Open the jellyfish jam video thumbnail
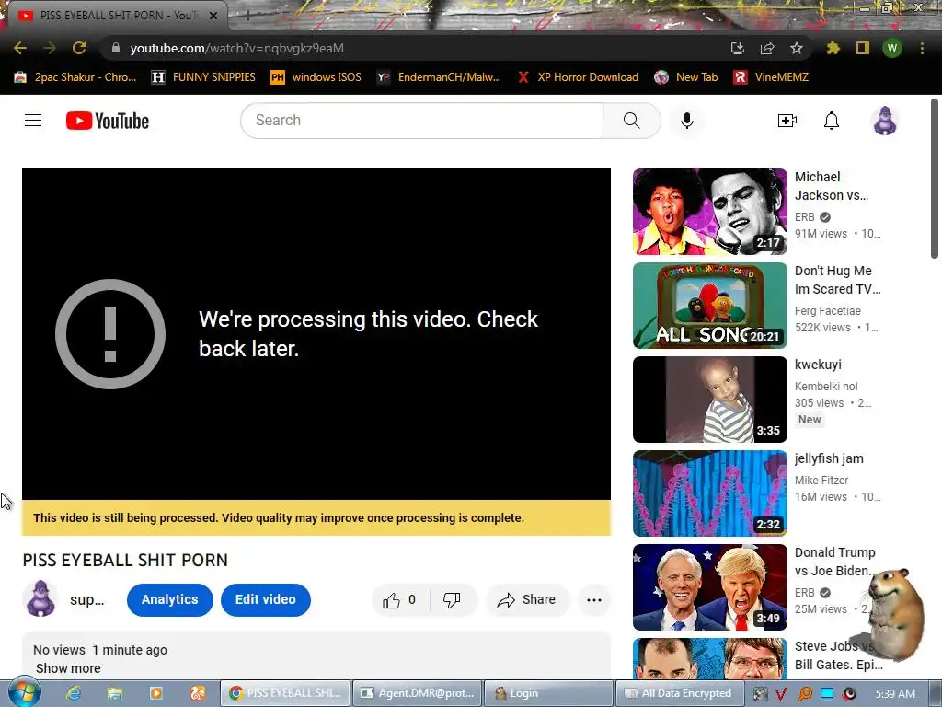 tap(709, 493)
